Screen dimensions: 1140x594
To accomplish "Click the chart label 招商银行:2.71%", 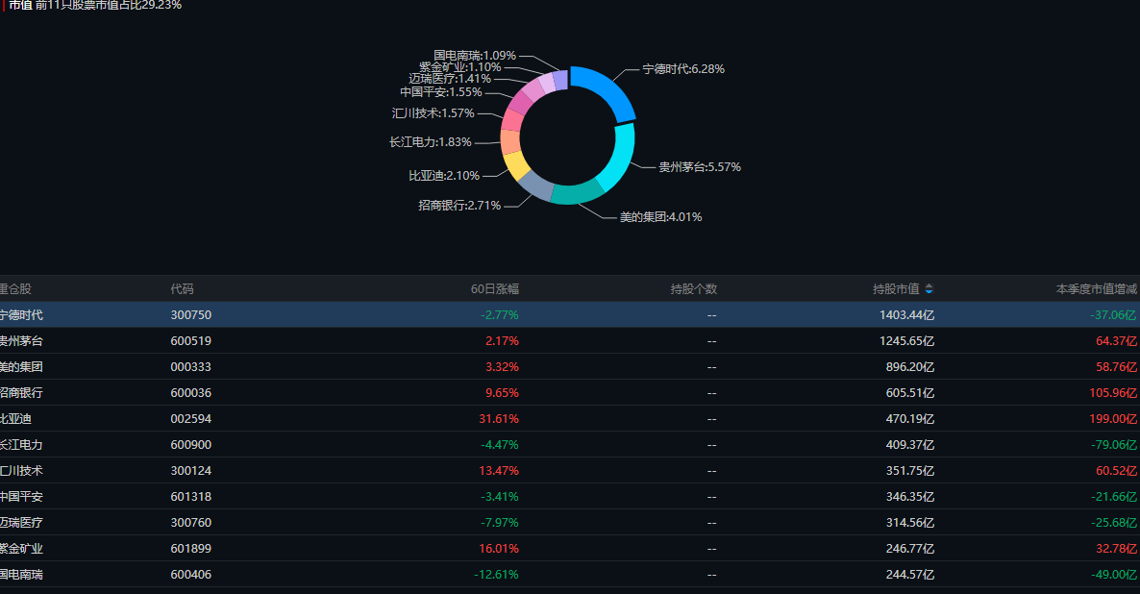I will [459, 206].
